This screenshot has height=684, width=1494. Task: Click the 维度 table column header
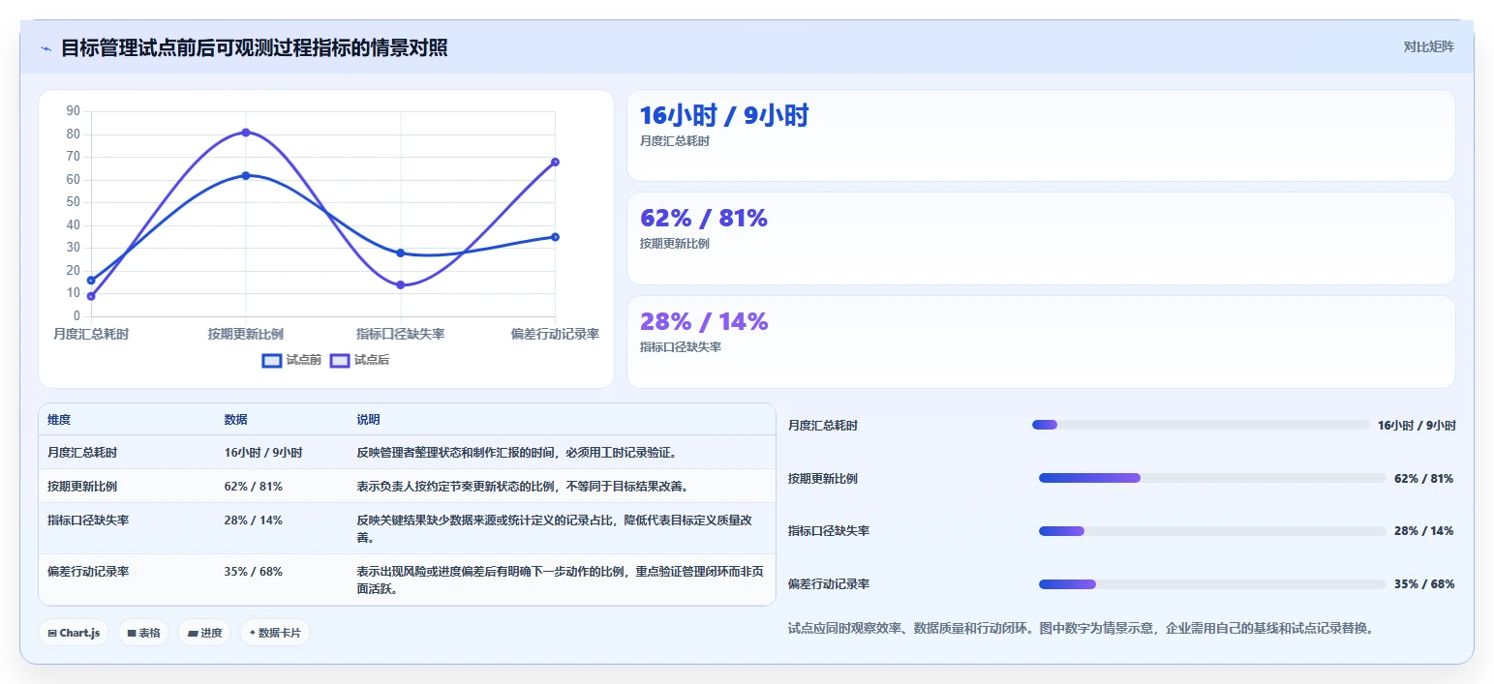[59, 420]
